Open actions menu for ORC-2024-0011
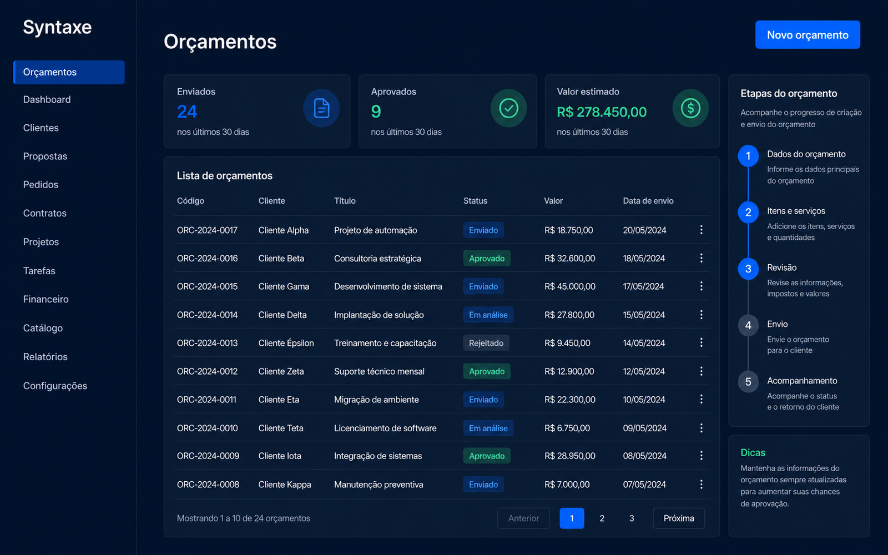 pos(702,400)
